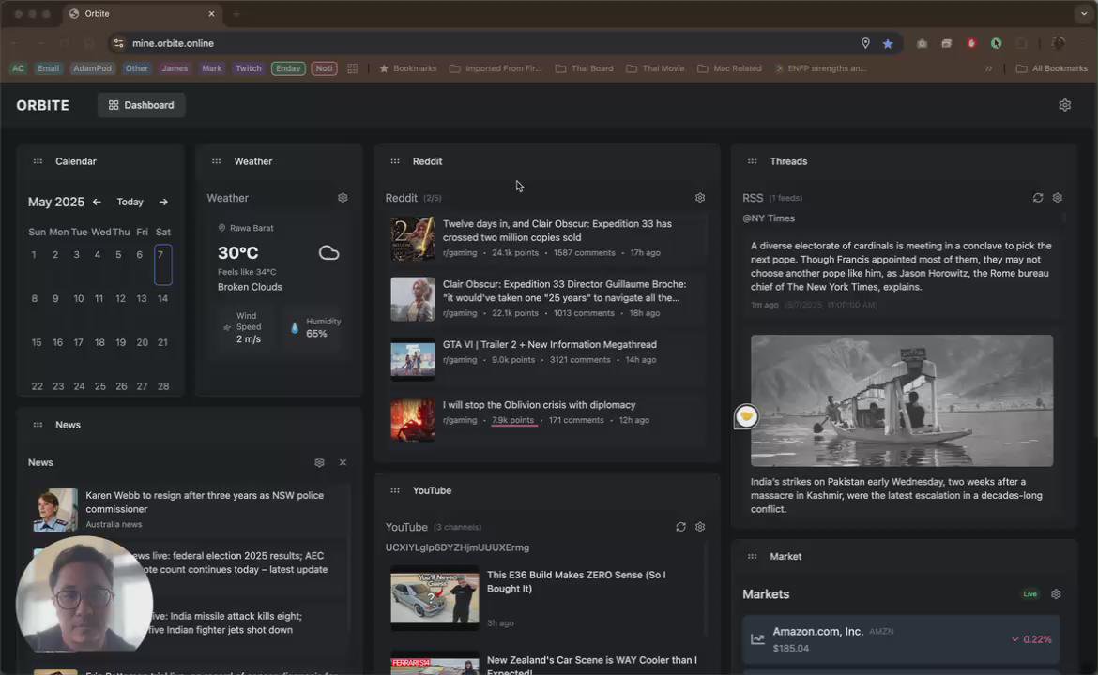The image size is (1098, 675).
Task: Open Reddit widget settings gear
Action: 699,198
